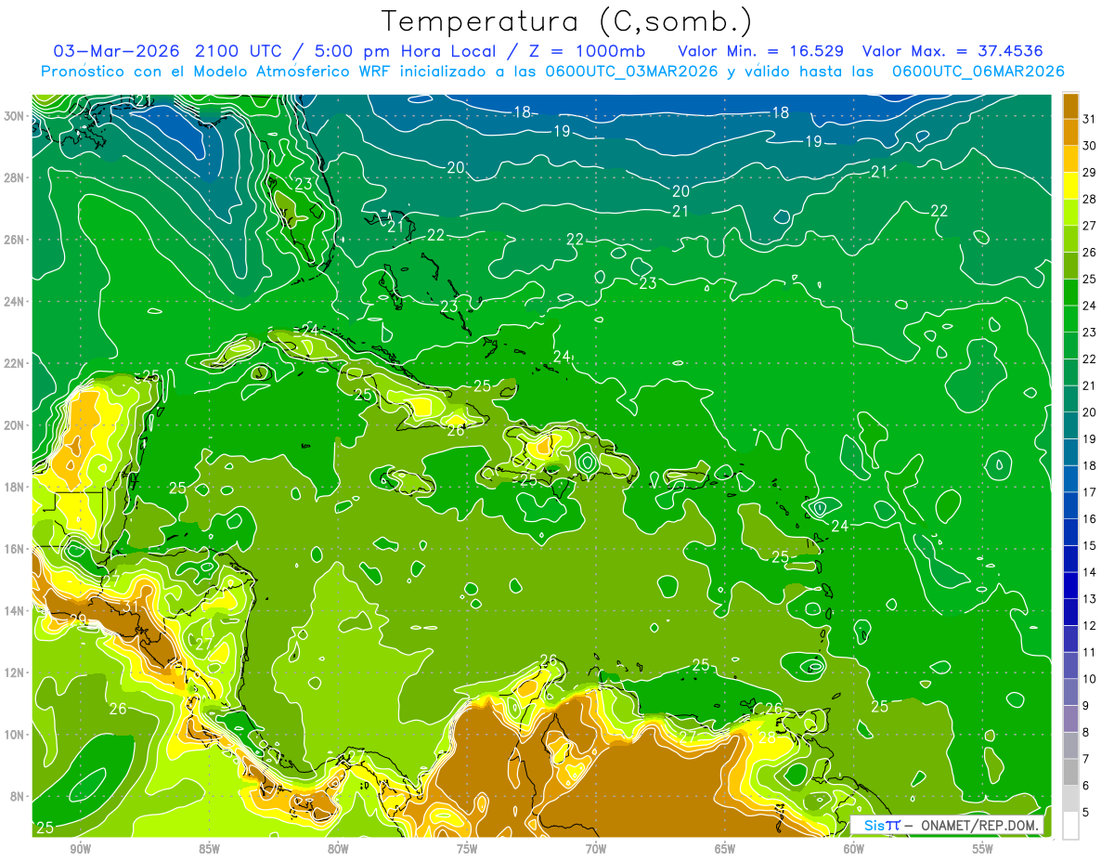Click the '8N' latitude axis label
Image resolution: width=1114 pixels, height=861 pixels.
pos(18,797)
